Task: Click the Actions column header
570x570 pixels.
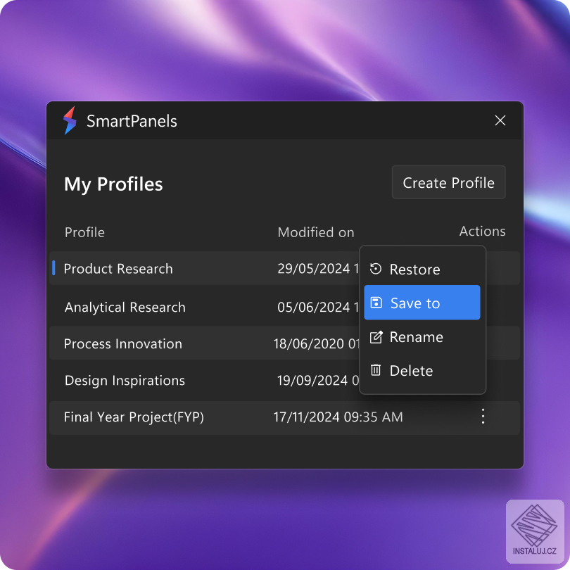Action: click(483, 232)
